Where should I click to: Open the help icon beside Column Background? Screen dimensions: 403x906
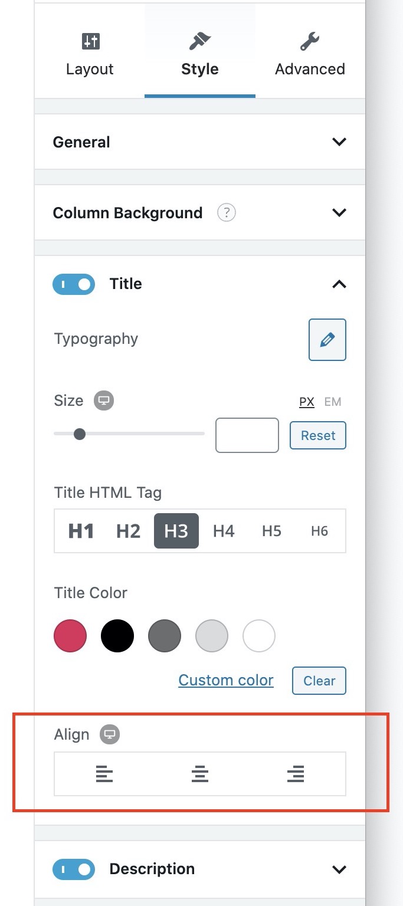coord(227,212)
